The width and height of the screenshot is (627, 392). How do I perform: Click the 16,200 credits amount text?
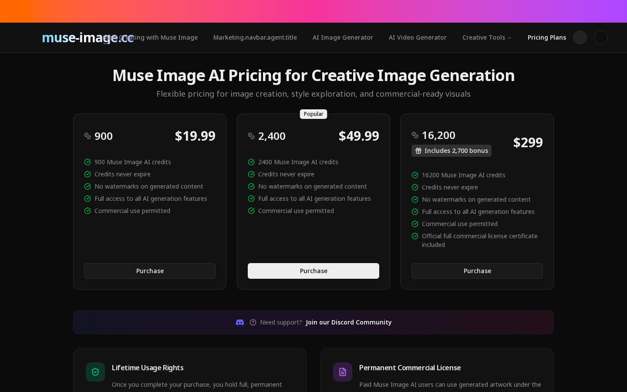tap(438, 135)
